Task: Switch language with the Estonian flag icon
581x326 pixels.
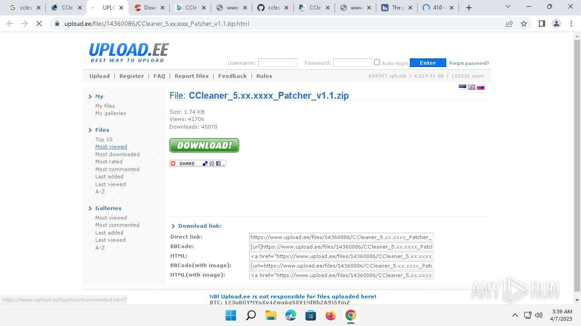Action: (463, 87)
